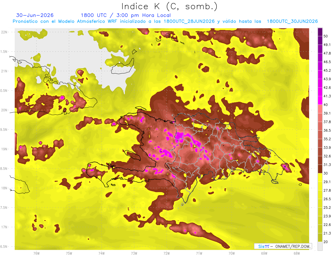Screen dimensions: 333x257
Task: Click the legend value "32.6"
Action: (x=327, y=156)
